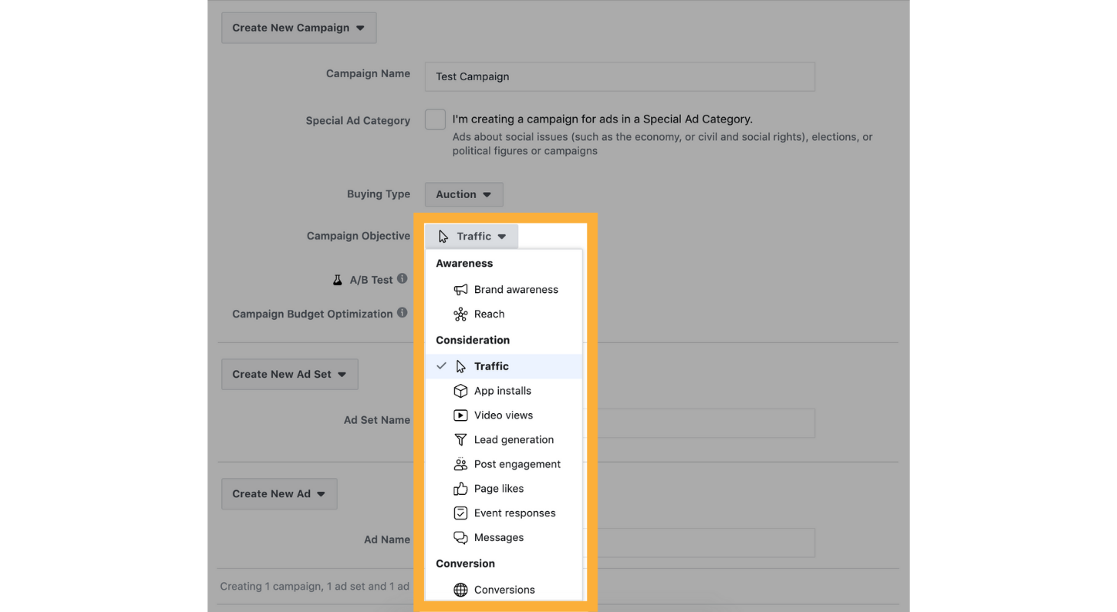Choose App installs objective
The height and width of the screenshot is (612, 1117).
pyautogui.click(x=504, y=390)
